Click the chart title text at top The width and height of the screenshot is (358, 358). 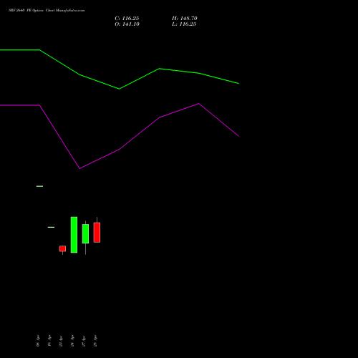coord(47,11)
